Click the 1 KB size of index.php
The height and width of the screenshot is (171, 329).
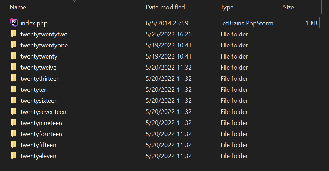click(x=311, y=23)
